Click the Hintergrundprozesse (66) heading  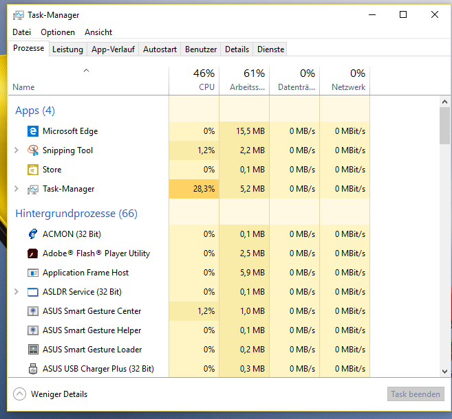[76, 214]
